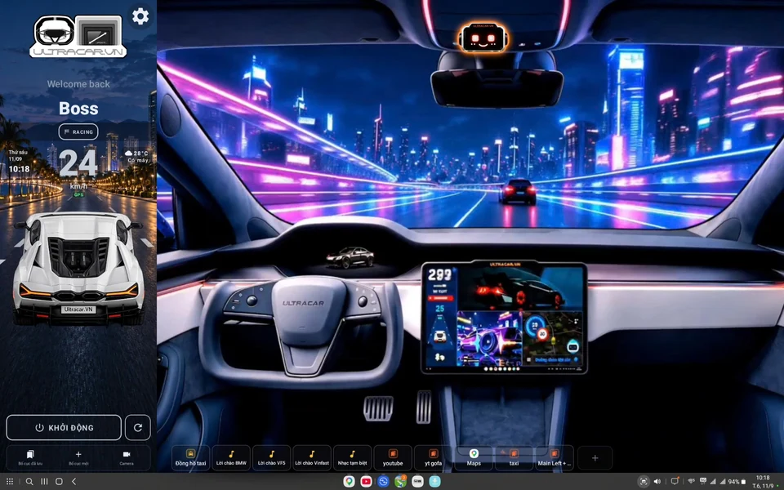Image resolution: width=784 pixels, height=490 pixels.
Task: Click the ULTRACAR steering wheel center
Action: coord(302,303)
